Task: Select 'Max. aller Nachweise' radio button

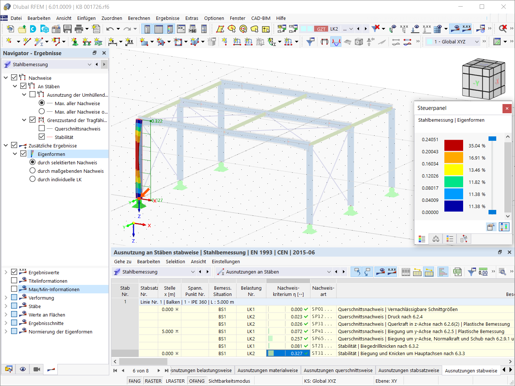Action: pos(42,103)
